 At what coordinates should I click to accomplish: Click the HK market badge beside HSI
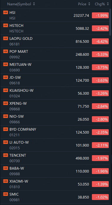6,12
